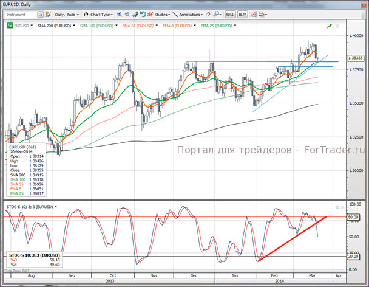Toggle the checkbox at the stochastic panel corner
The width and height of the screenshot is (369, 287).
(x=336, y=207)
